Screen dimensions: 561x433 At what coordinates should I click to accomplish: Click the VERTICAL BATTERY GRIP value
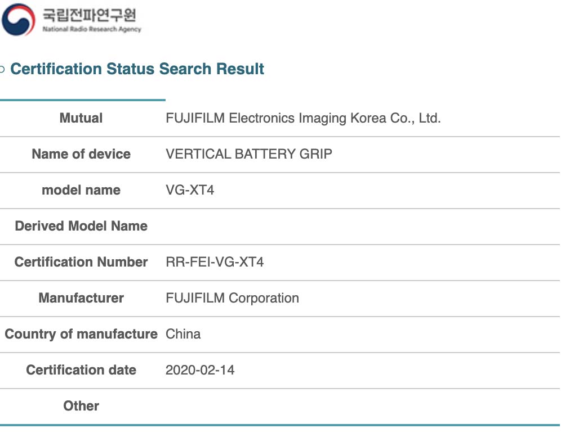tap(248, 154)
